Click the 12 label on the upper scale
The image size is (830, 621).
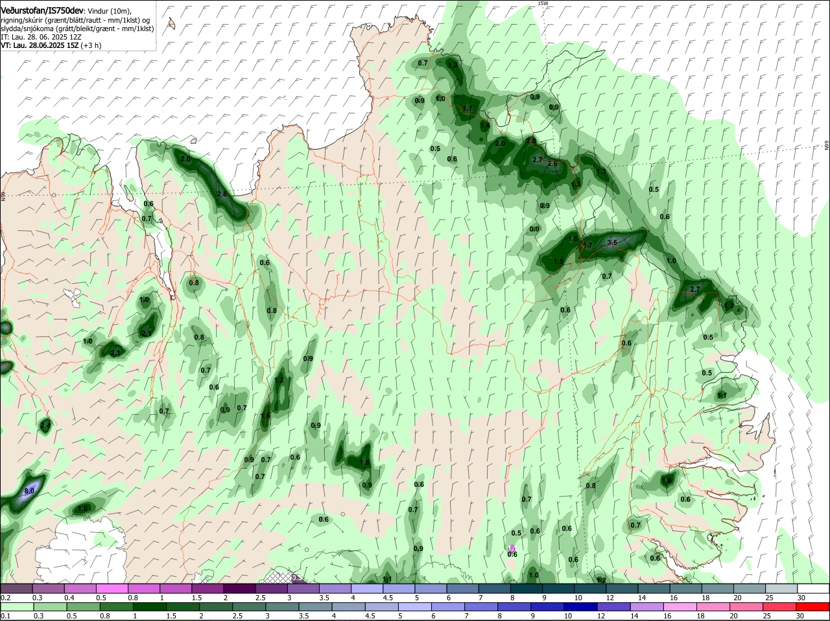click(x=609, y=598)
